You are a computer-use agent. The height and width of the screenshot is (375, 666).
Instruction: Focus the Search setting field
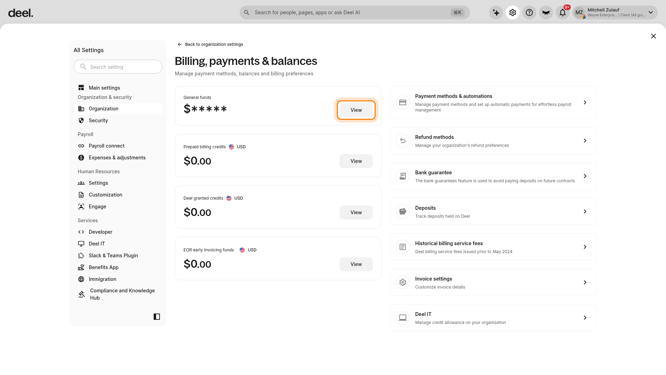118,67
